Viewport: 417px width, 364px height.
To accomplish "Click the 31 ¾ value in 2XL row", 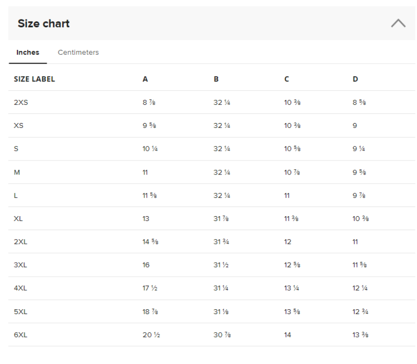I will pos(221,242).
